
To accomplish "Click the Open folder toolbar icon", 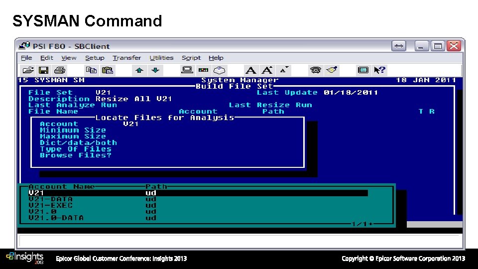I will point(28,70).
